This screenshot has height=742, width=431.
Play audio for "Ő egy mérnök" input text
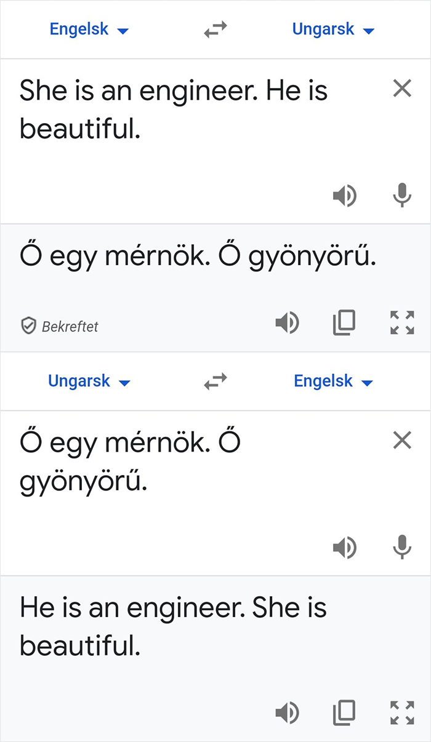click(x=345, y=548)
